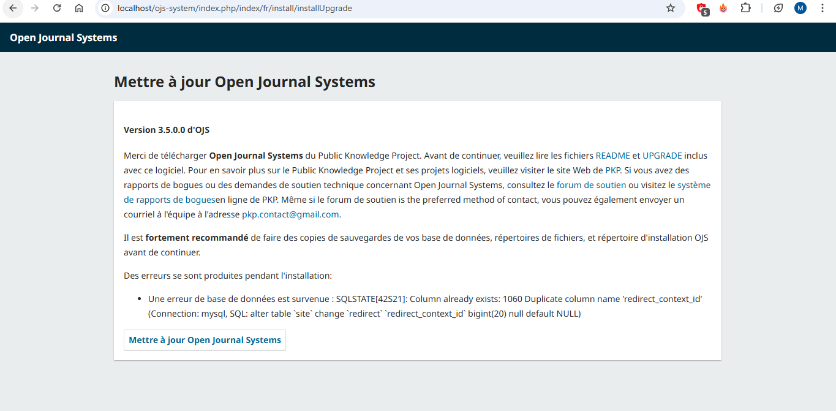Open the M profile avatar
The width and height of the screenshot is (836, 411).
[800, 8]
